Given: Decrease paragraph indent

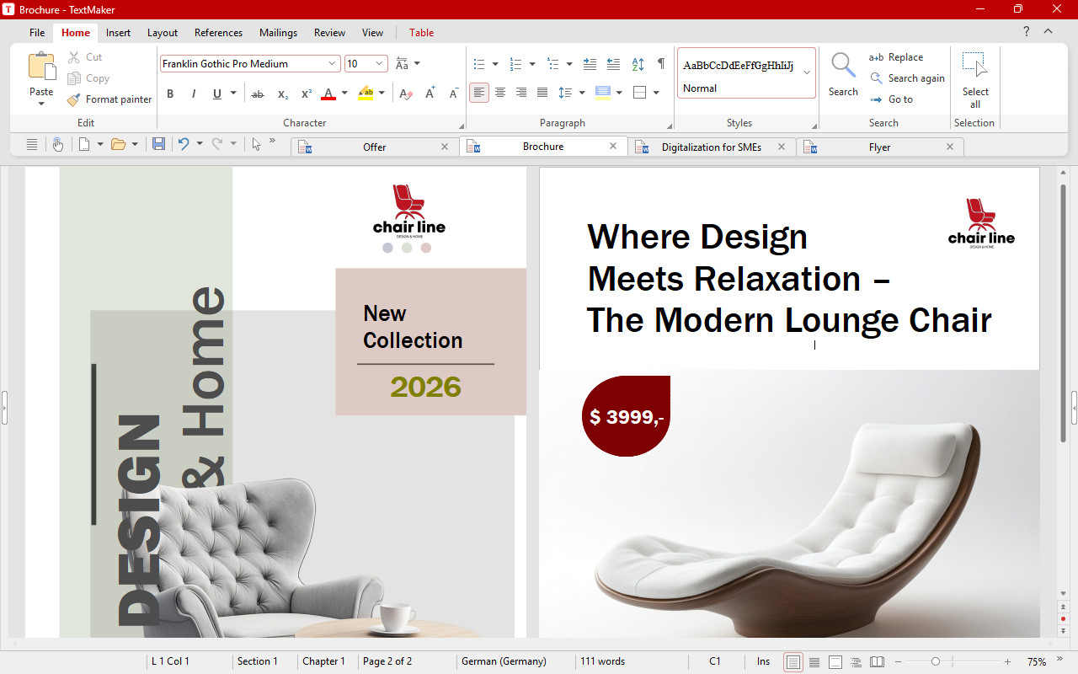Looking at the screenshot, I should point(613,64).
